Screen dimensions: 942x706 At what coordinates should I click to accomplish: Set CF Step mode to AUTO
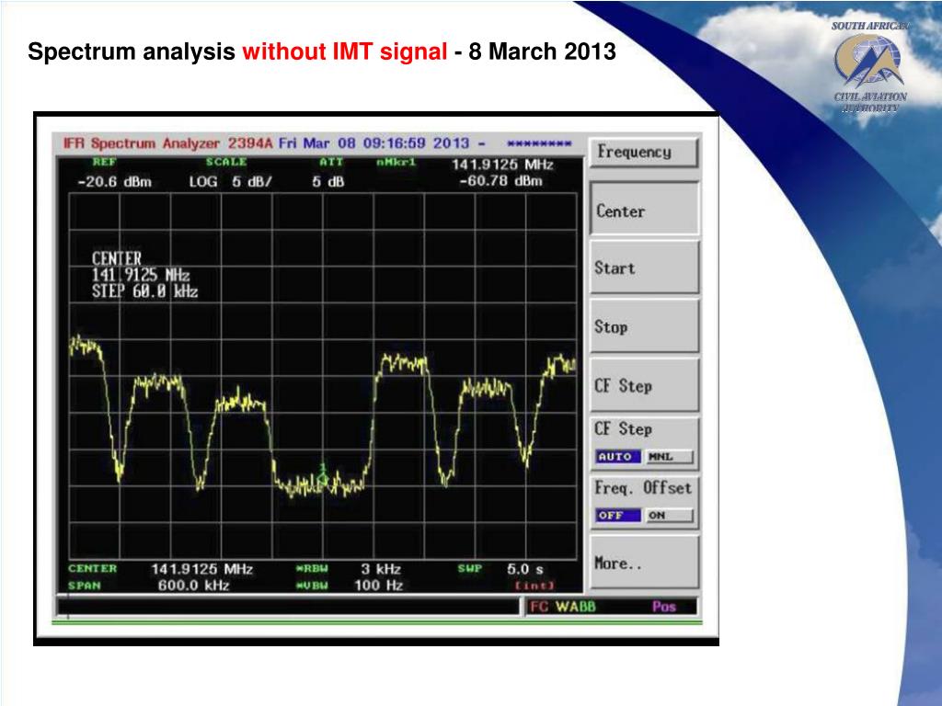(617, 457)
